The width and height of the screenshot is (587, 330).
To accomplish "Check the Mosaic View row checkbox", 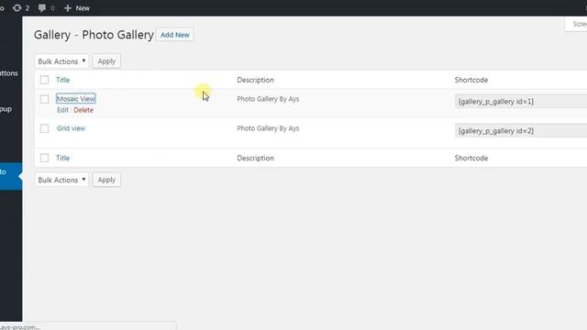I will (44, 99).
